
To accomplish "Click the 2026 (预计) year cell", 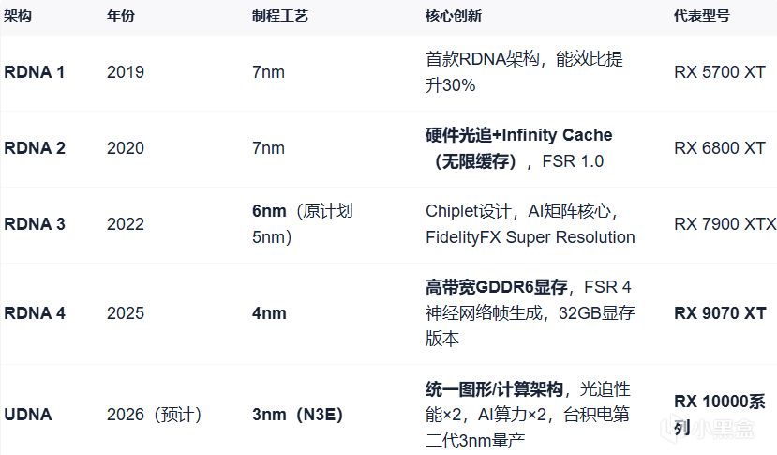I will coord(155,415).
